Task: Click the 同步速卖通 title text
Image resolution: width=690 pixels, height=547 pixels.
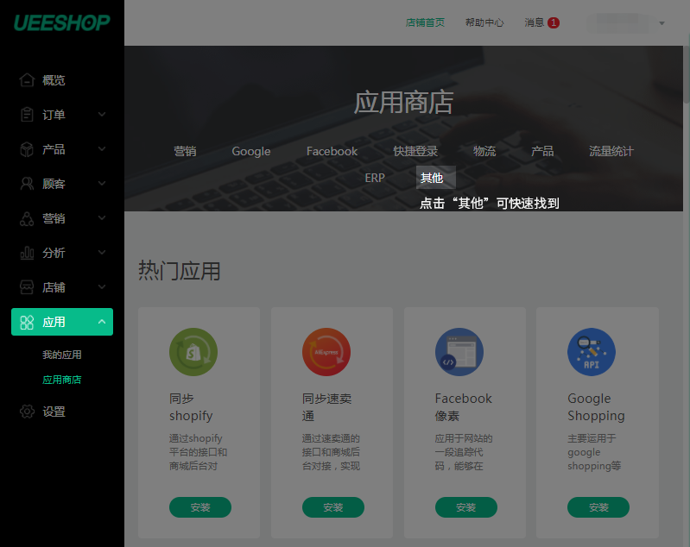Action: pyautogui.click(x=327, y=407)
